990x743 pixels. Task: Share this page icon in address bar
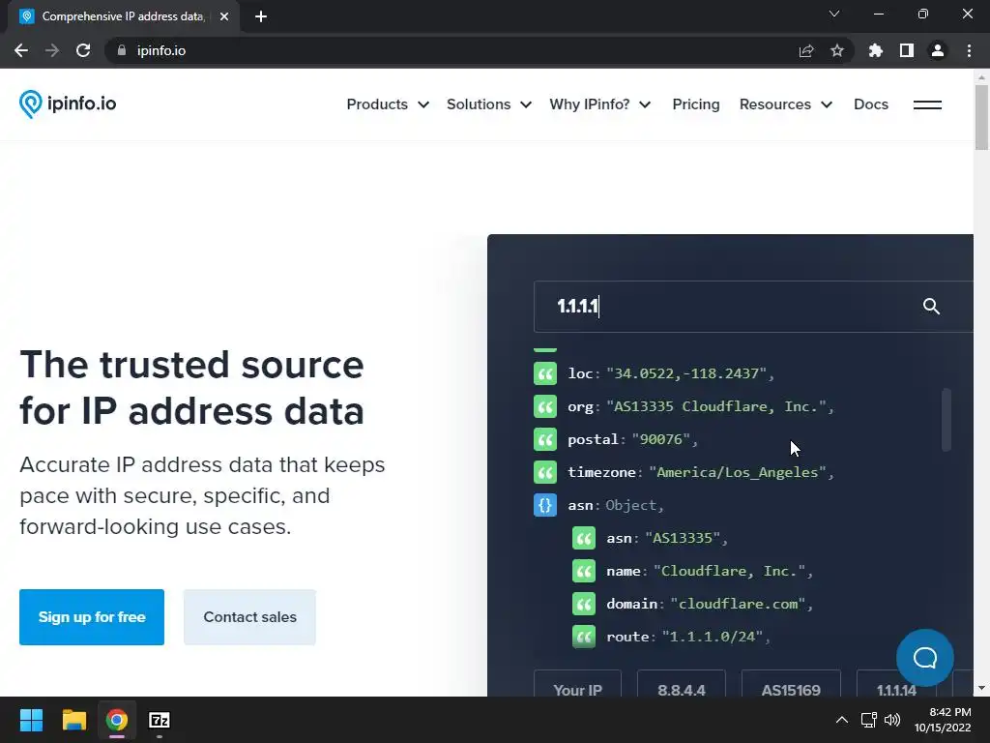click(x=806, y=50)
